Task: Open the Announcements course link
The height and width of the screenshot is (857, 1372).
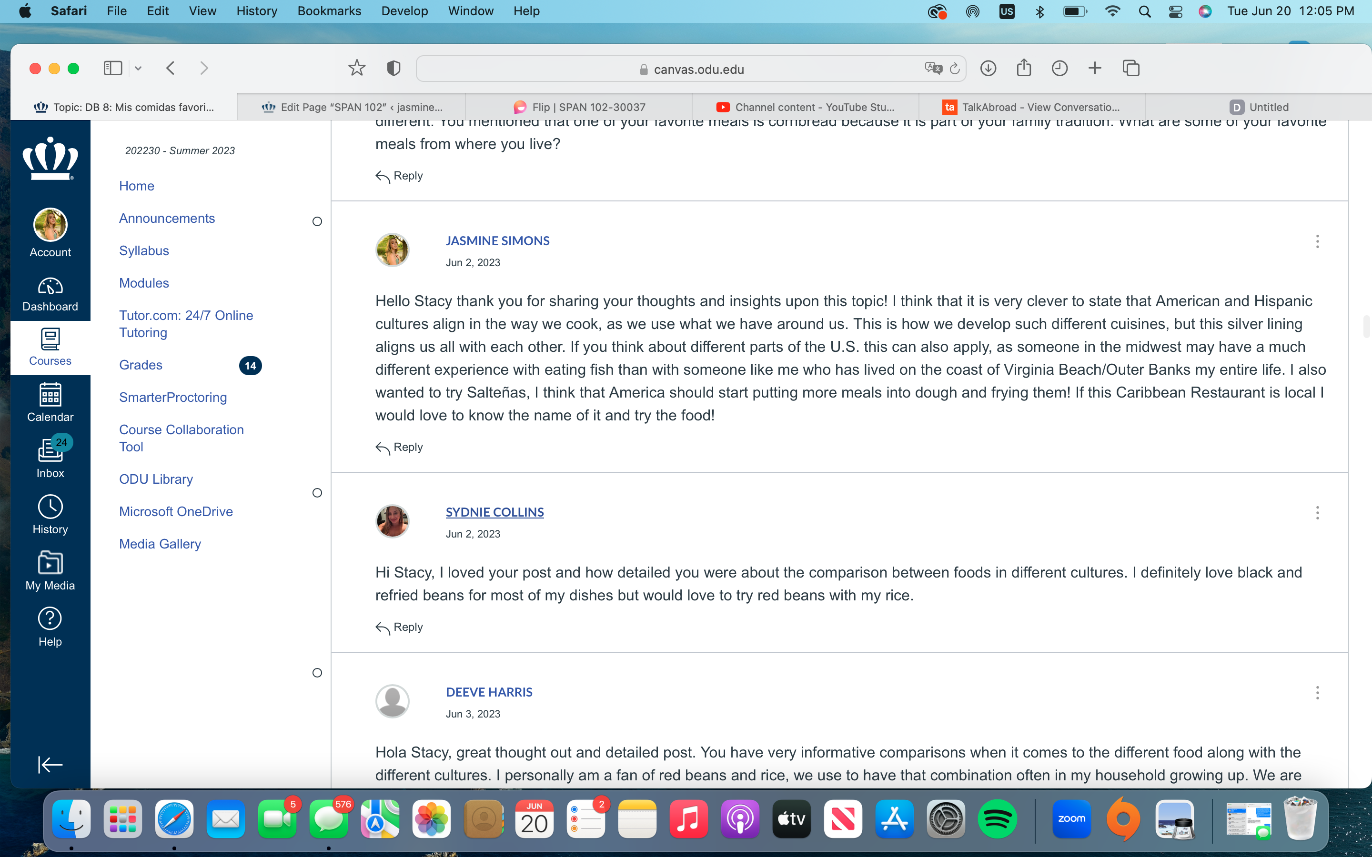Action: [x=167, y=218]
